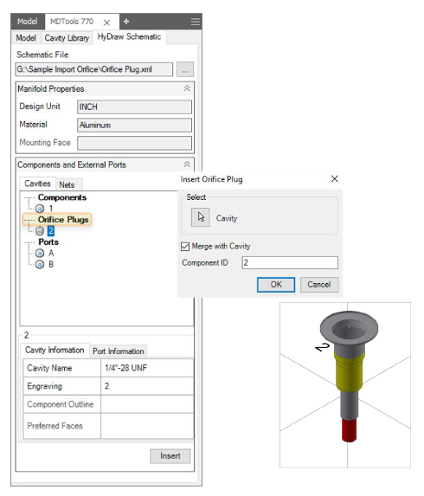Add a new panel tab with plus icon
Viewport: 424px width, 496px height.
coord(126,22)
